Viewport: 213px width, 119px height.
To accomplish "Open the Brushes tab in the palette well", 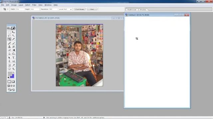I will coord(143,10).
